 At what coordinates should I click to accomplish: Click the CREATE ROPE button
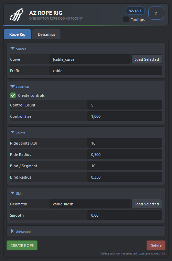tap(22, 245)
